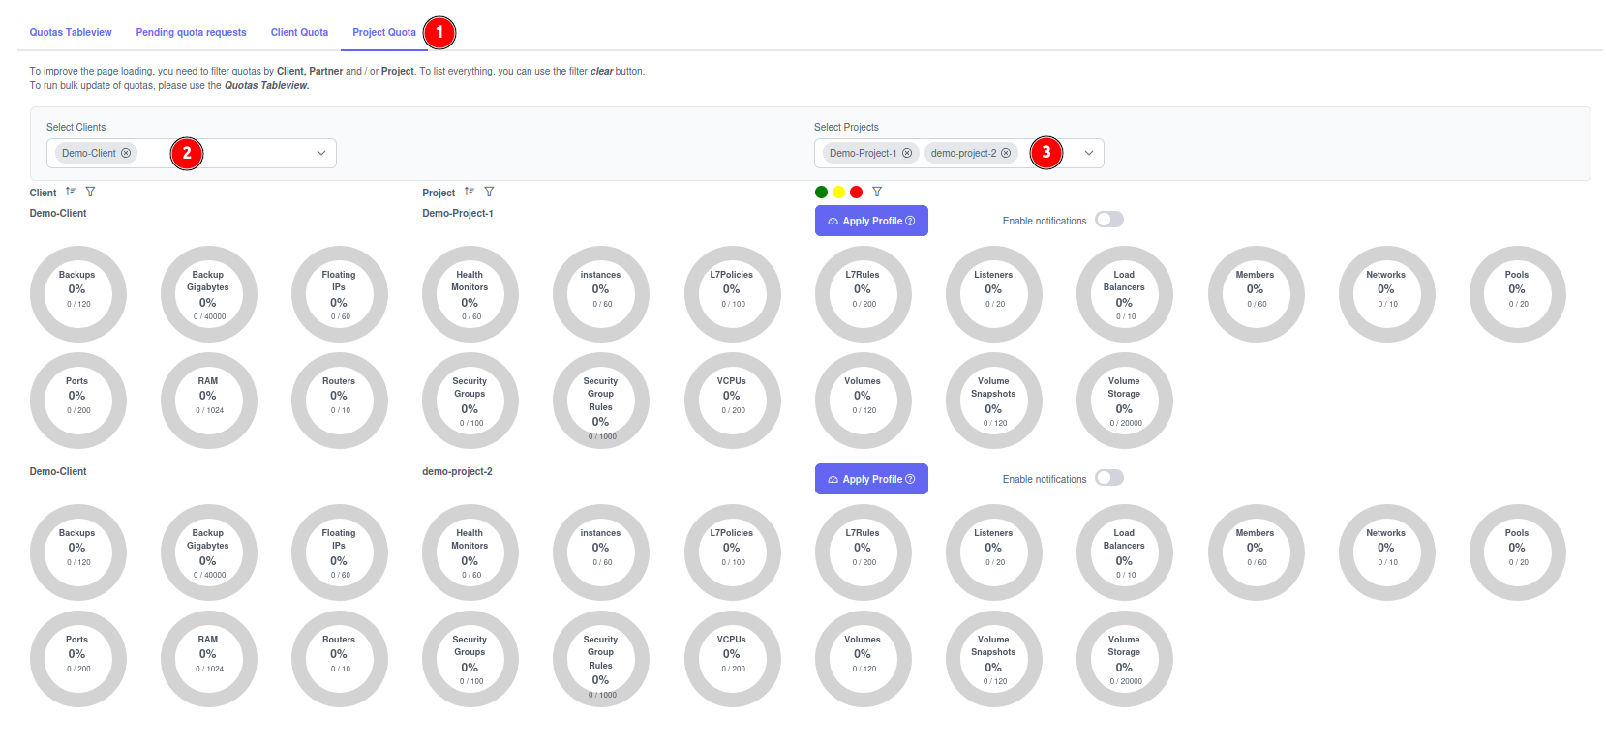
Task: Remove demo-project-2 chip from Select Projects
Action: pyautogui.click(x=1006, y=153)
